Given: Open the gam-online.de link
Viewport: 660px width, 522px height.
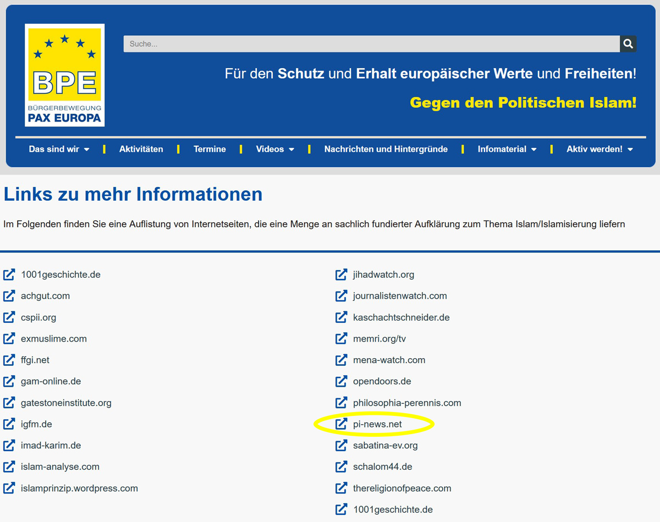Looking at the screenshot, I should tap(51, 381).
